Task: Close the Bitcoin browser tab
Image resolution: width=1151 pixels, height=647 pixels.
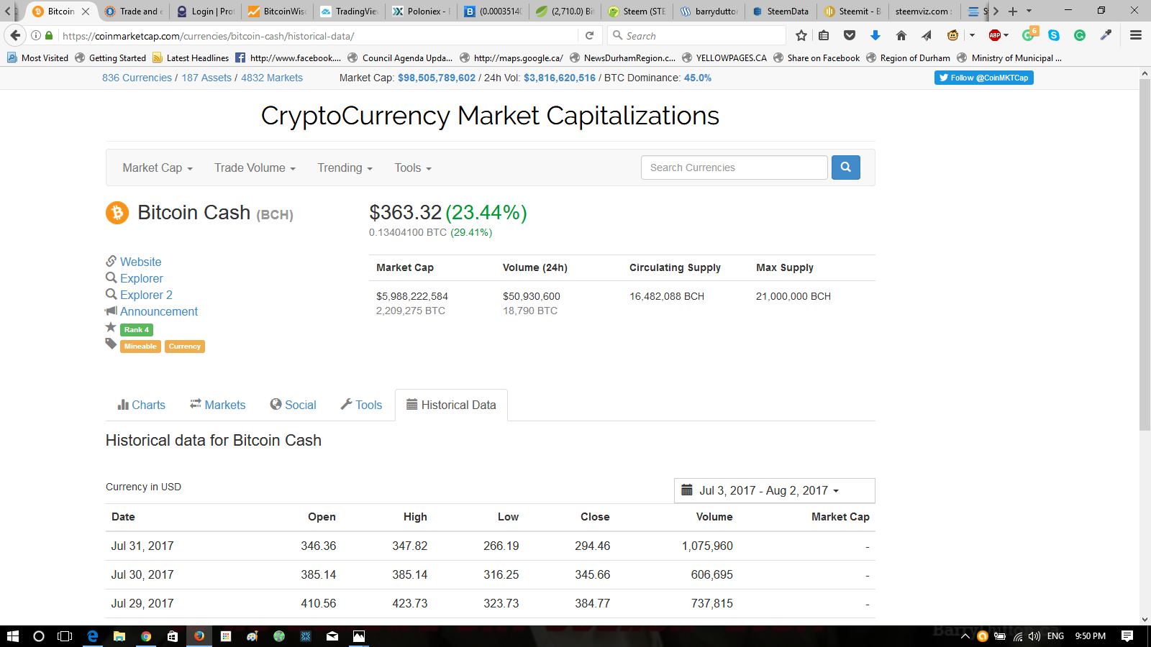Action: point(86,11)
